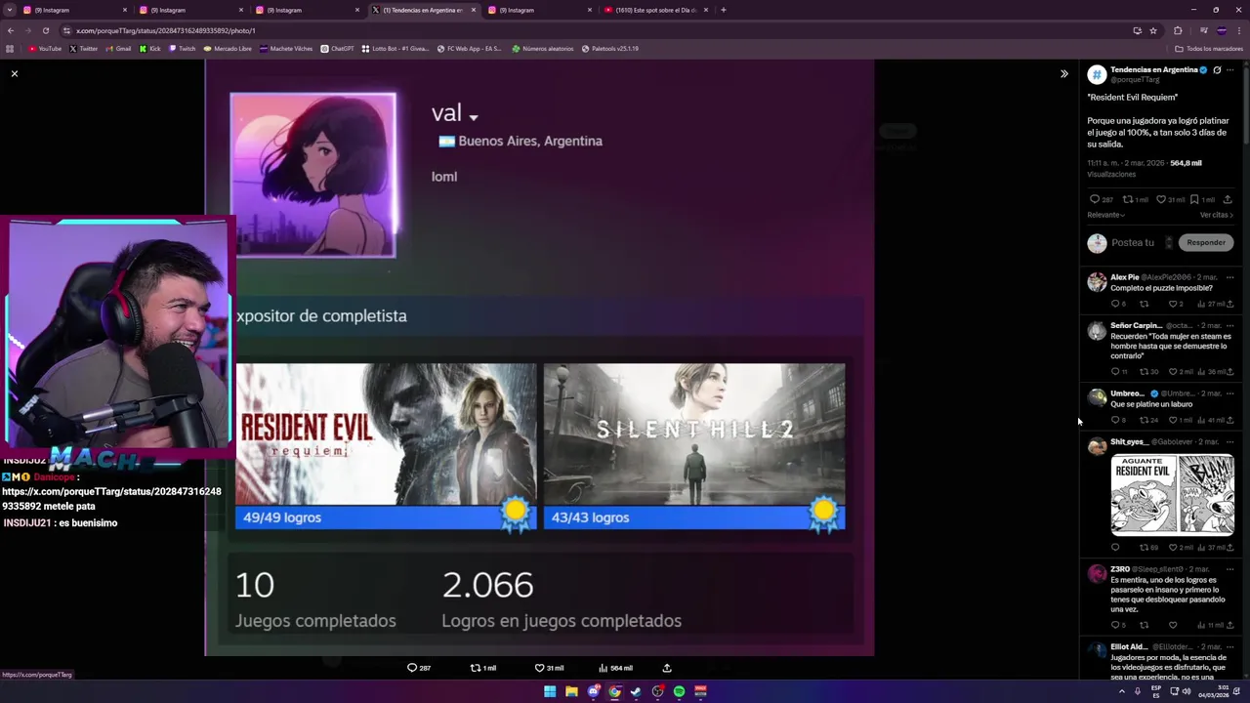Open Todos los marcadores folder
The image size is (1250, 703).
click(1209, 49)
